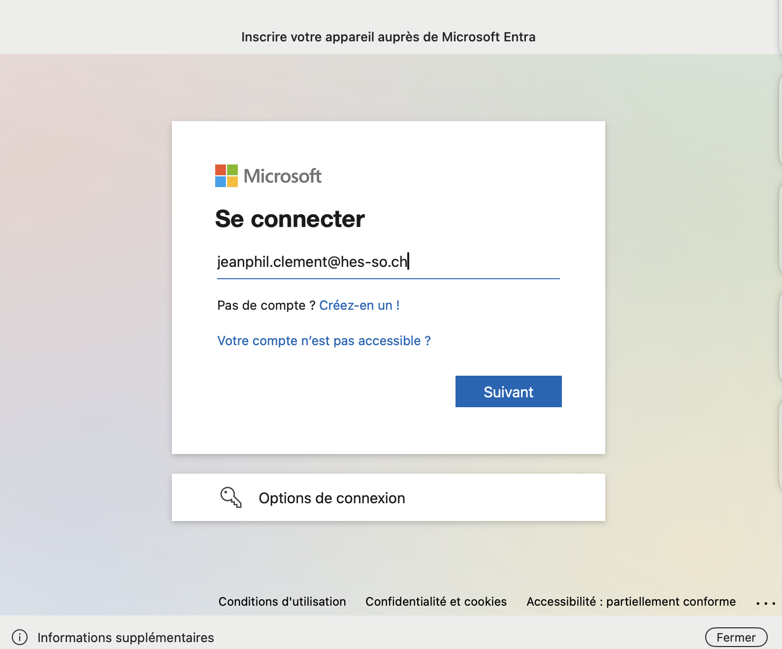
Task: View Accessibilité : partiellement conforme link
Action: coord(631,601)
